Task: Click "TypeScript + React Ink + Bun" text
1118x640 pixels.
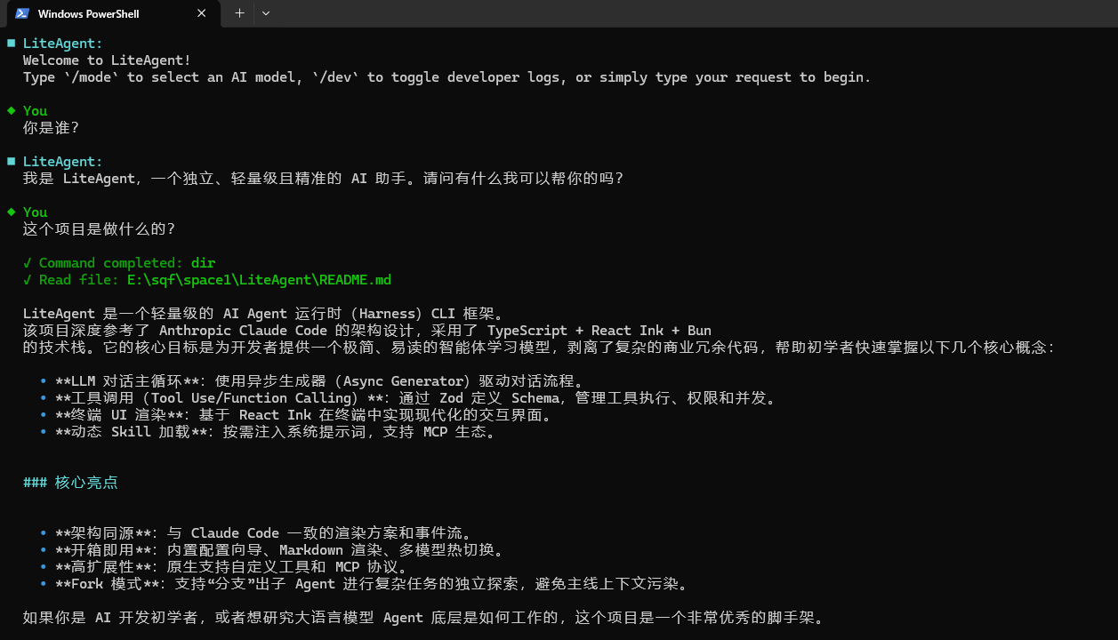Action: pyautogui.click(x=599, y=331)
